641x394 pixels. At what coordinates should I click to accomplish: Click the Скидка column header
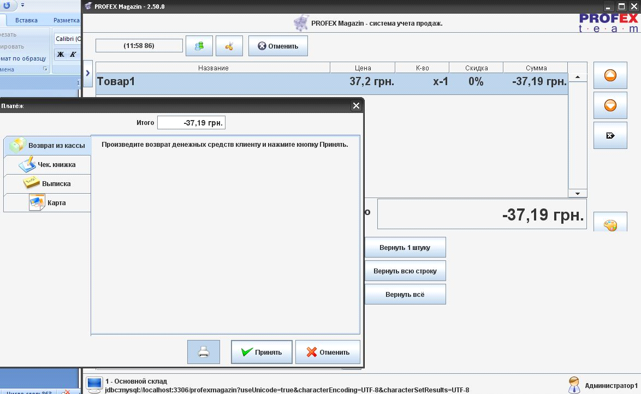pyautogui.click(x=476, y=68)
